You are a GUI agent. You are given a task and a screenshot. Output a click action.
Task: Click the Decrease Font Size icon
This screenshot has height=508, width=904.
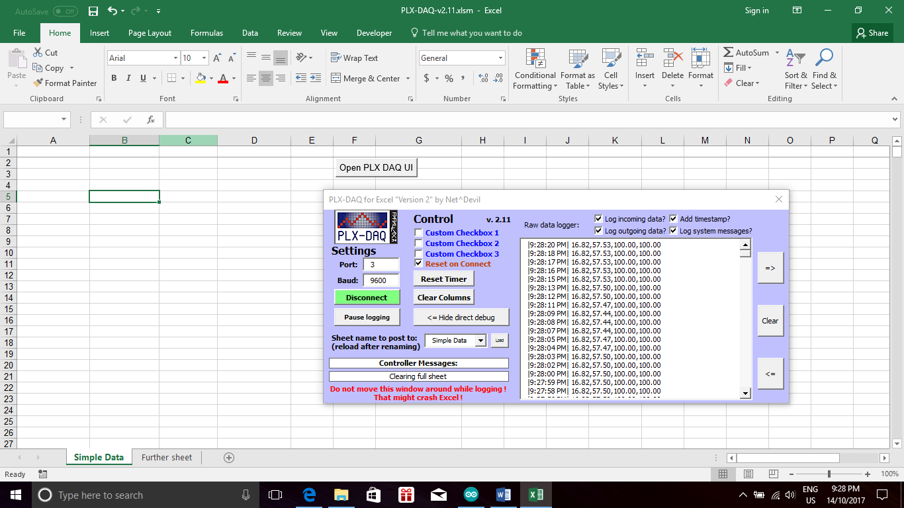coord(232,58)
